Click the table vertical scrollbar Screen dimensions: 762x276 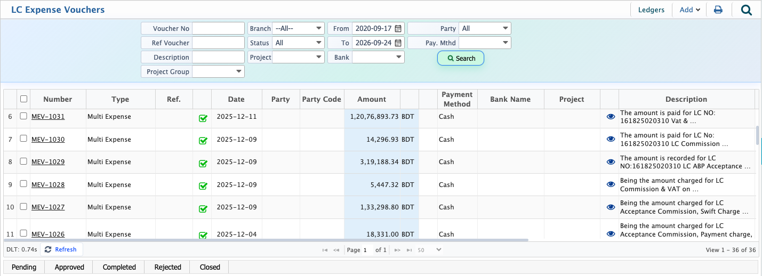757,135
